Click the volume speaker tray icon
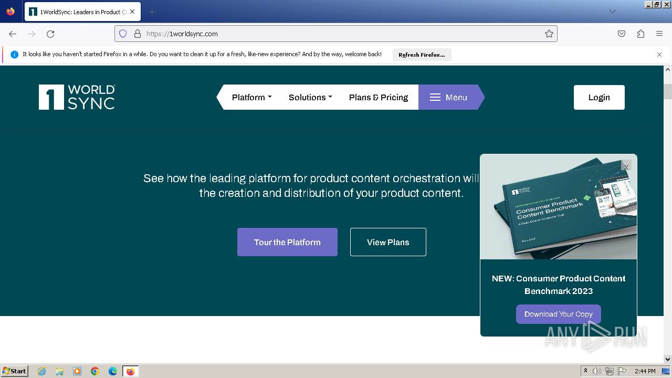Viewport: 672px width, 378px height. tap(597, 371)
